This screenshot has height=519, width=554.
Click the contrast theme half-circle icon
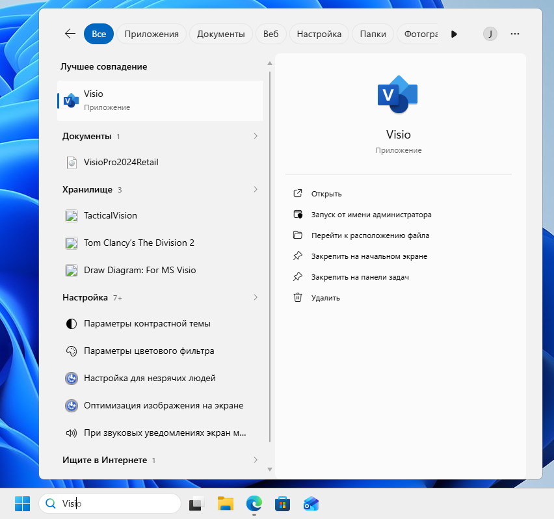pyautogui.click(x=72, y=324)
